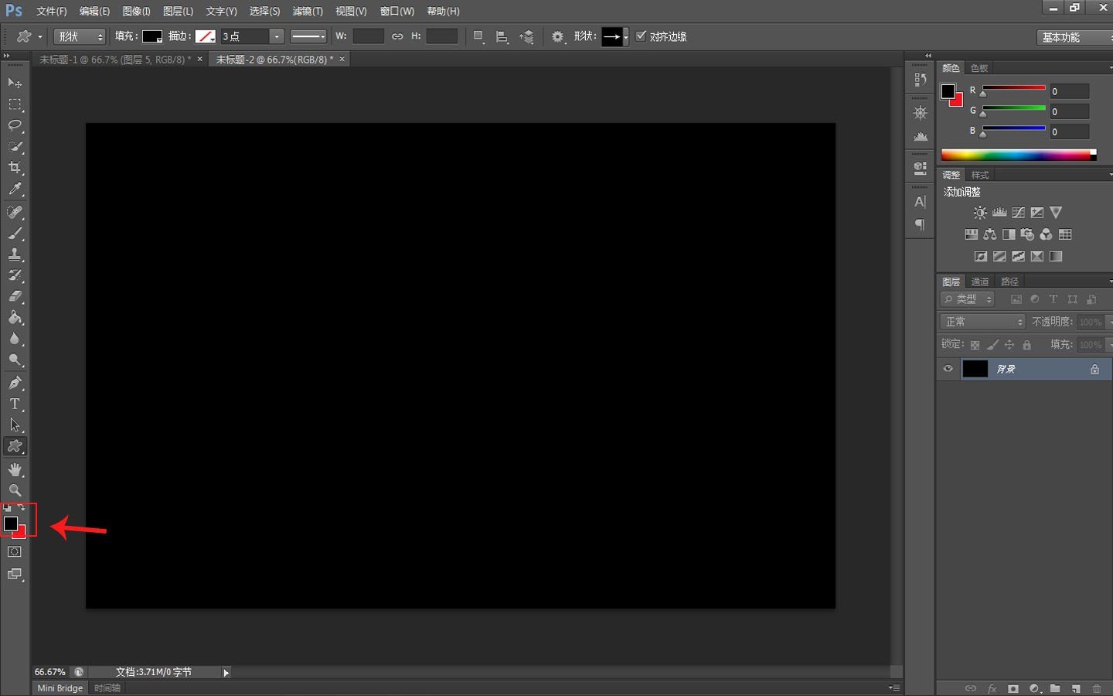
Task: Select the Spot Healing Brush tool
Action: [x=15, y=212]
